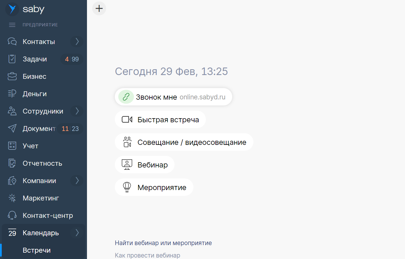Click the Учет calculator icon
The height and width of the screenshot is (259, 405).
click(x=12, y=146)
